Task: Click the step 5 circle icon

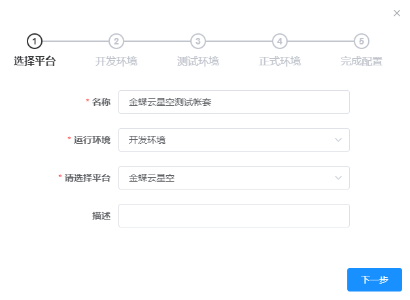Action: pyautogui.click(x=362, y=41)
